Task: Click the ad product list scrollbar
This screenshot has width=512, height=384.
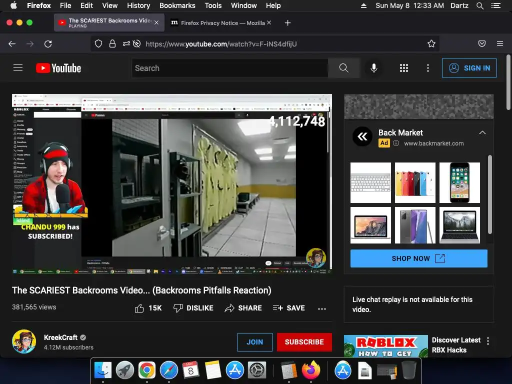Action: [489, 194]
